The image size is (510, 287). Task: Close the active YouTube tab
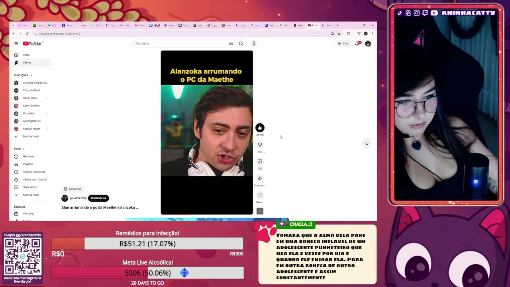tap(316, 26)
